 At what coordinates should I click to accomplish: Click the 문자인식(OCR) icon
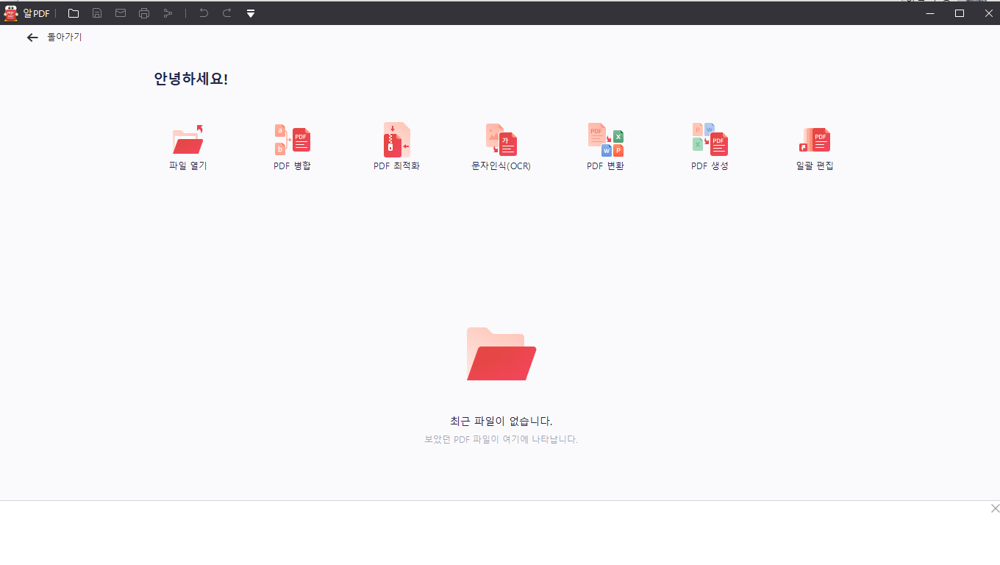point(501,140)
